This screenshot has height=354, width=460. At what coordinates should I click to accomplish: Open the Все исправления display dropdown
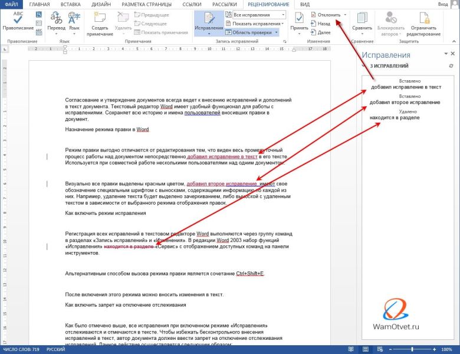click(258, 14)
